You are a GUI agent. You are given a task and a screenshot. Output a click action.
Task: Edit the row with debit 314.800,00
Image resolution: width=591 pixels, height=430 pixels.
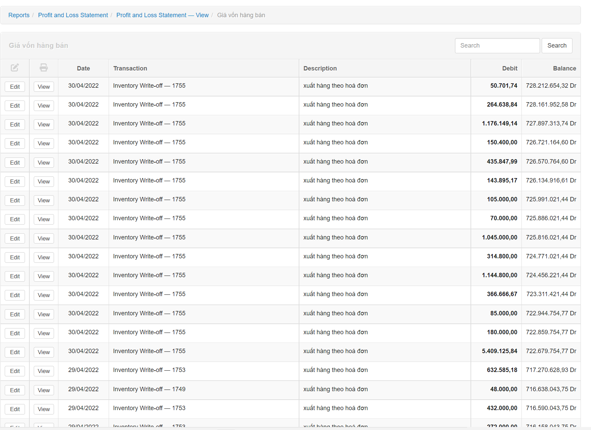[15, 257]
